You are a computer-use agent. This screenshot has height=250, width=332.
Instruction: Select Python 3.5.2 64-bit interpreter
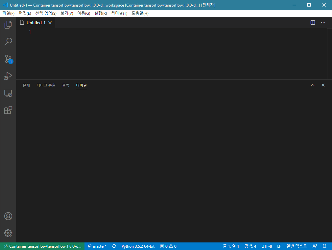coord(138,246)
